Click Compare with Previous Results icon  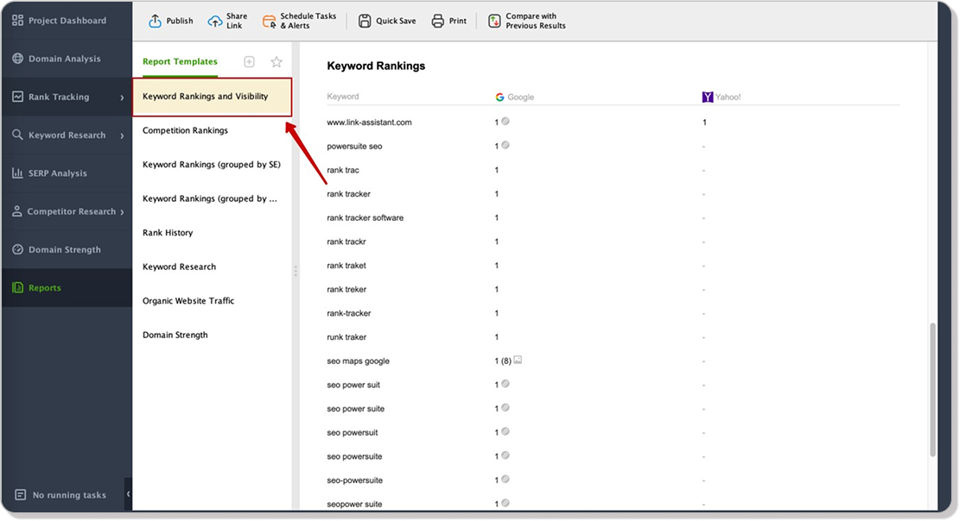(494, 21)
